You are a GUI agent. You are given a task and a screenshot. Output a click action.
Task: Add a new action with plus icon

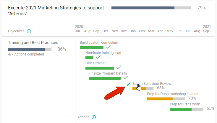click(x=94, y=117)
